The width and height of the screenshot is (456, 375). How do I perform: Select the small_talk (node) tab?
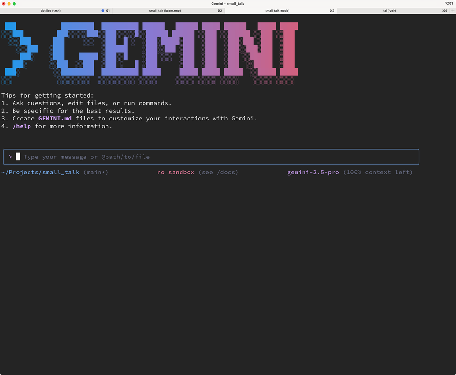point(281,11)
